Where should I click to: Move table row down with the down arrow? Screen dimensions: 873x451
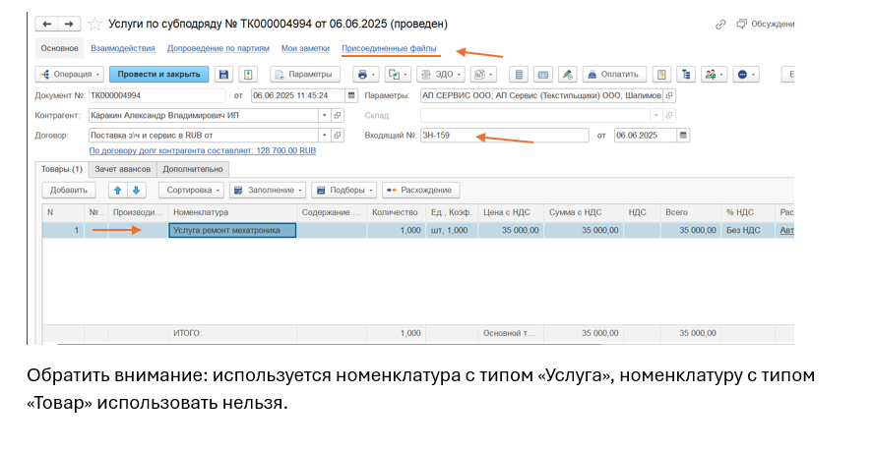[136, 190]
